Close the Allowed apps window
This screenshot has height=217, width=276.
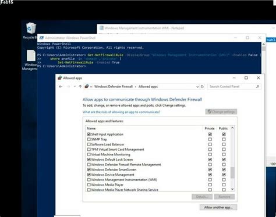tap(259, 78)
